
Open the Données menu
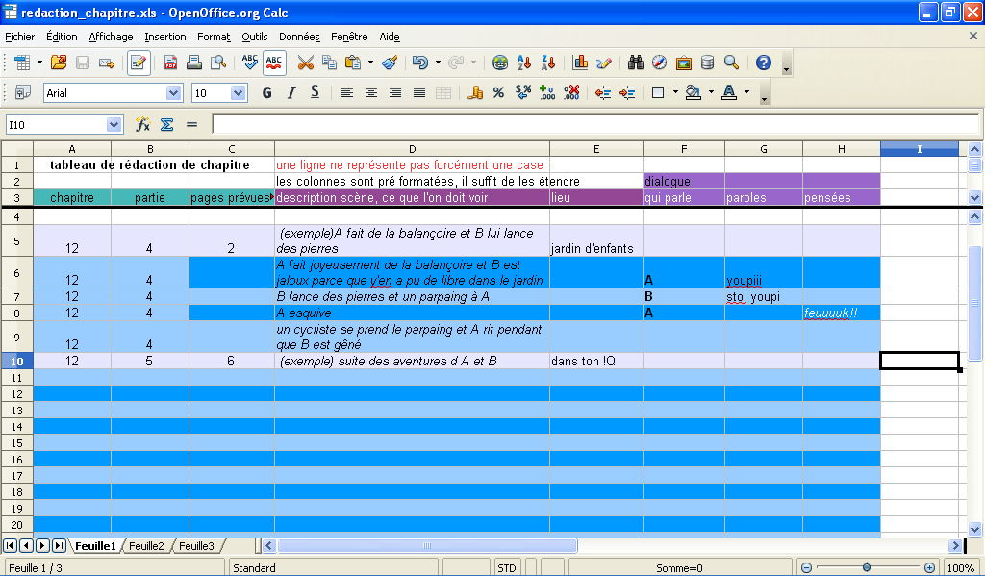coord(299,37)
